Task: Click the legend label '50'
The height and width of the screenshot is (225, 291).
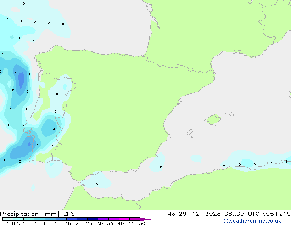Action: click(x=142, y=223)
